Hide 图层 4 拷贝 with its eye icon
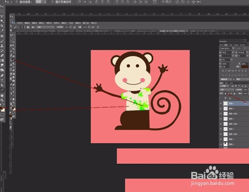This screenshot has width=249, height=192. [x=221, y=114]
